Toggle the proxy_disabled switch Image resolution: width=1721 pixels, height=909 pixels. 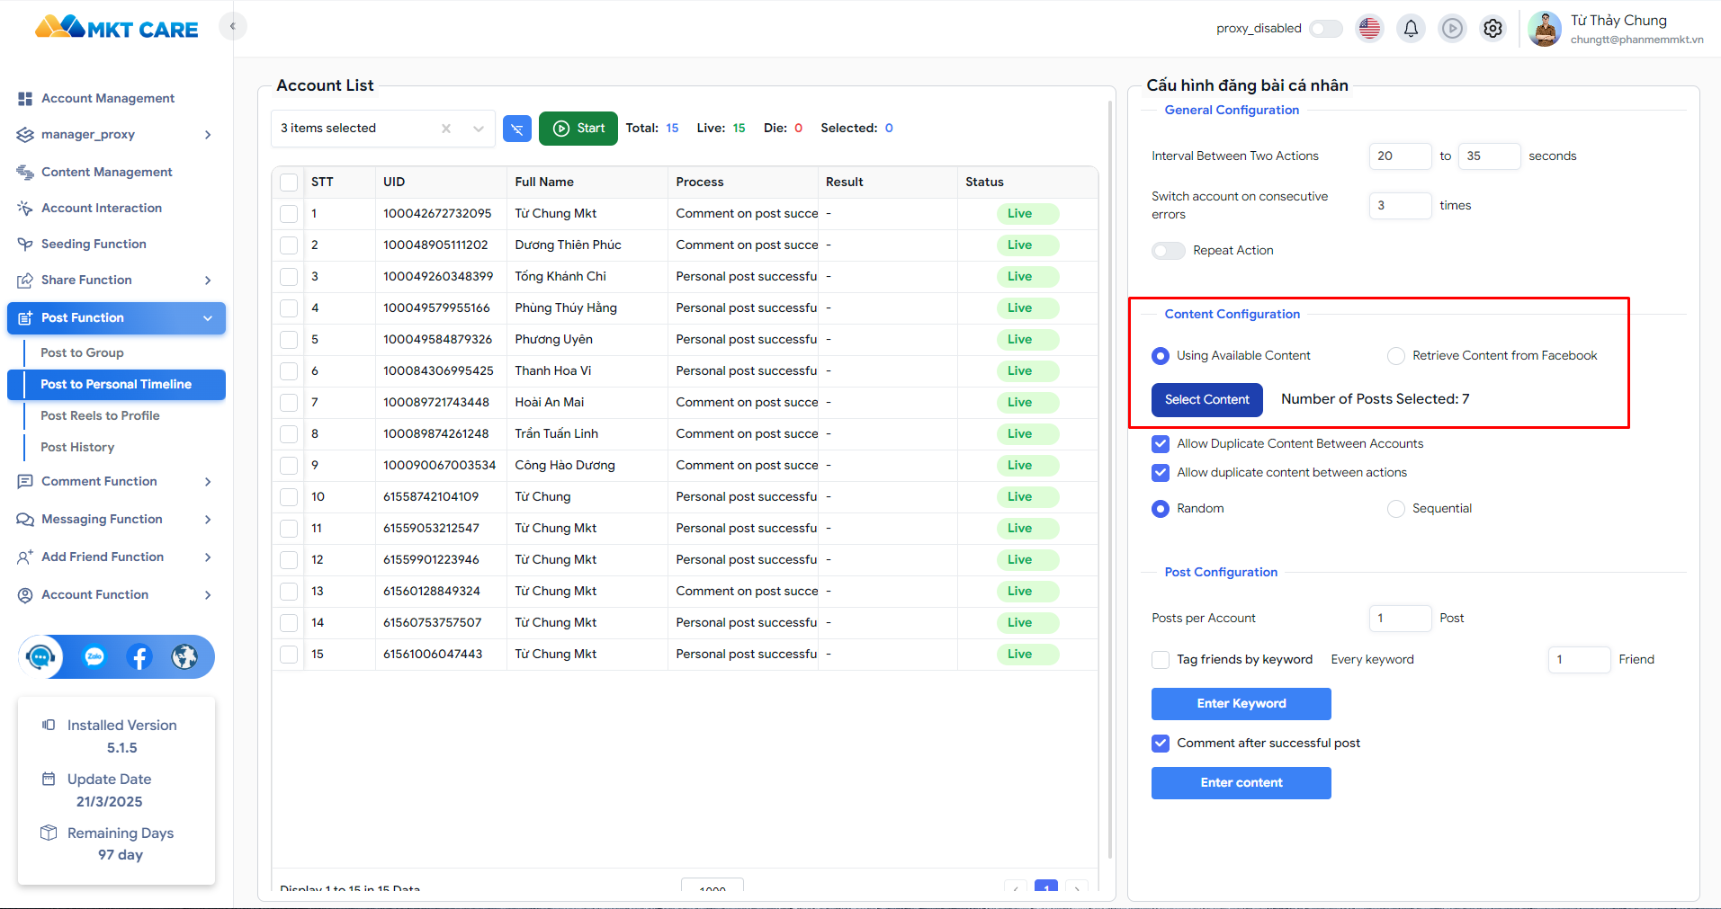[1326, 29]
